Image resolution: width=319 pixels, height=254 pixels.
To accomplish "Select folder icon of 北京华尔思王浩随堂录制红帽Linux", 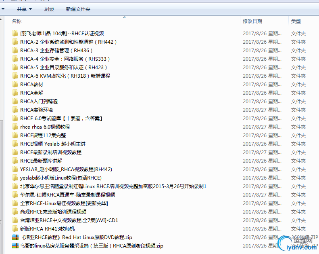I will [15, 186].
